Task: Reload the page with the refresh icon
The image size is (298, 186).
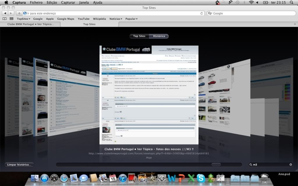Action: click(x=201, y=13)
